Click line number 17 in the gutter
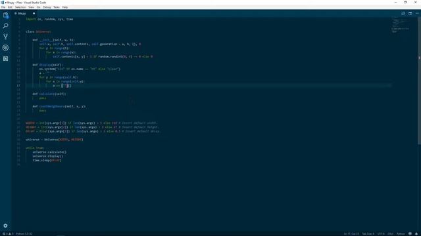The image size is (421, 236). tap(18, 86)
